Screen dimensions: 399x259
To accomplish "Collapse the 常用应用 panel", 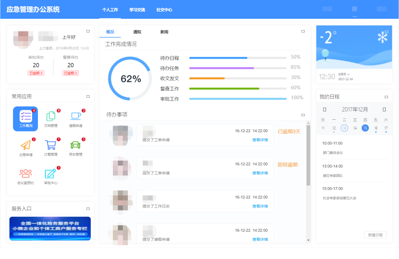I will 88,97.
